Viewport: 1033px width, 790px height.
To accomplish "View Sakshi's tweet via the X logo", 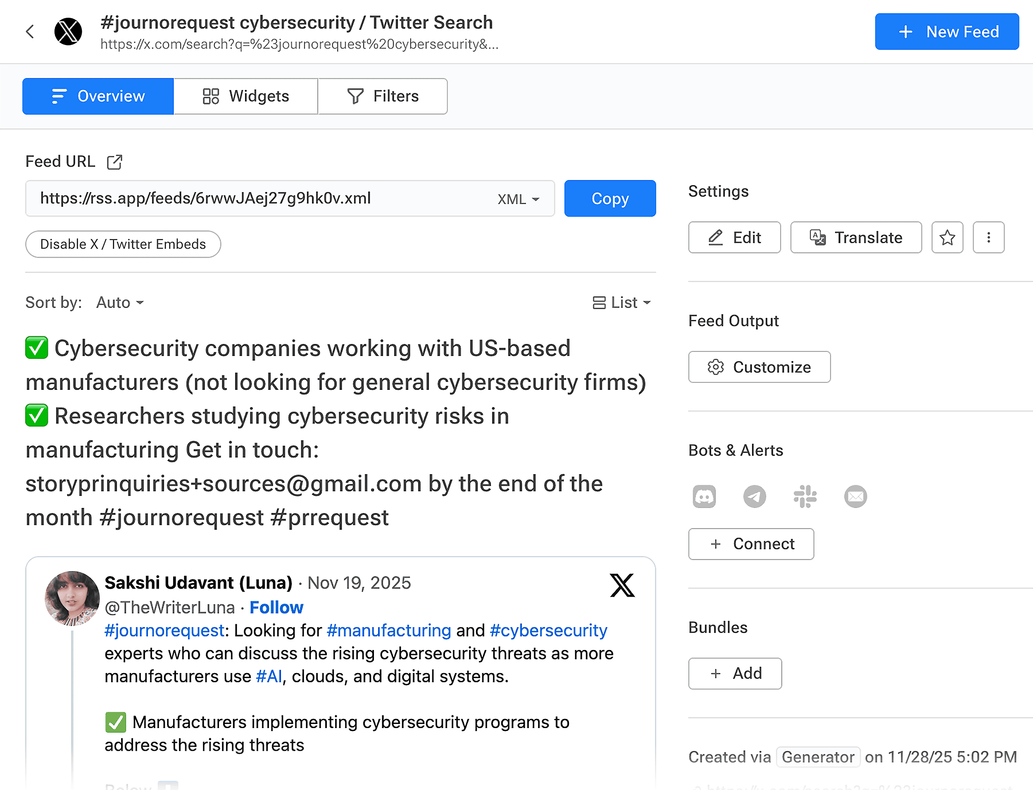I will tap(622, 586).
